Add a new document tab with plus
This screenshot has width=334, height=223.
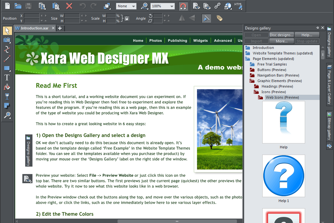click(60, 28)
